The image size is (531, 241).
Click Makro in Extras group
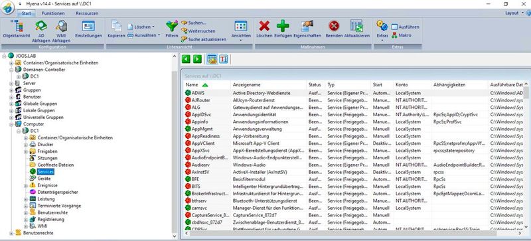402,35
